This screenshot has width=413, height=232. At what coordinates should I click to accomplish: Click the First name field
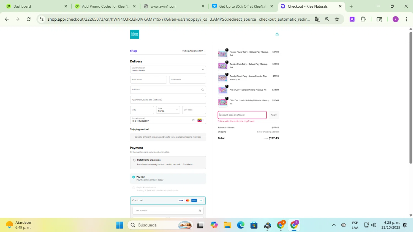[148, 80]
